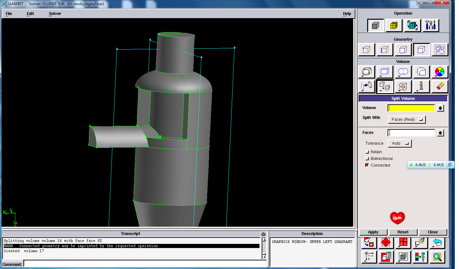The width and height of the screenshot is (459, 269).
Task: Click the Create Volume primitive icon
Action: [x=385, y=72]
